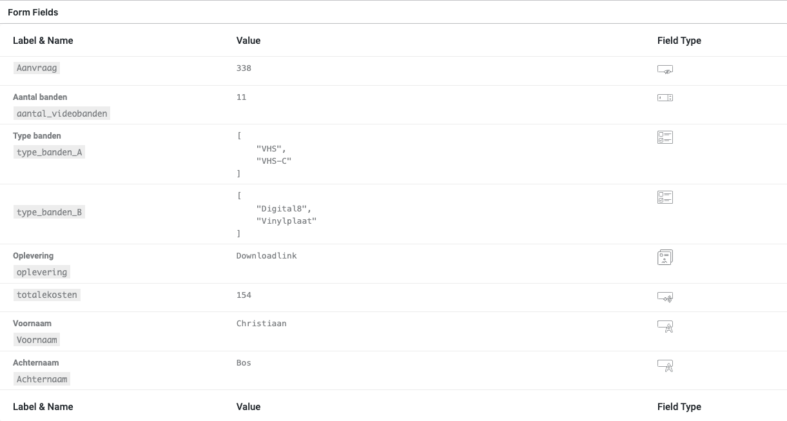
Task: Click the number field icon for aantal_videobanden
Action: click(x=665, y=97)
